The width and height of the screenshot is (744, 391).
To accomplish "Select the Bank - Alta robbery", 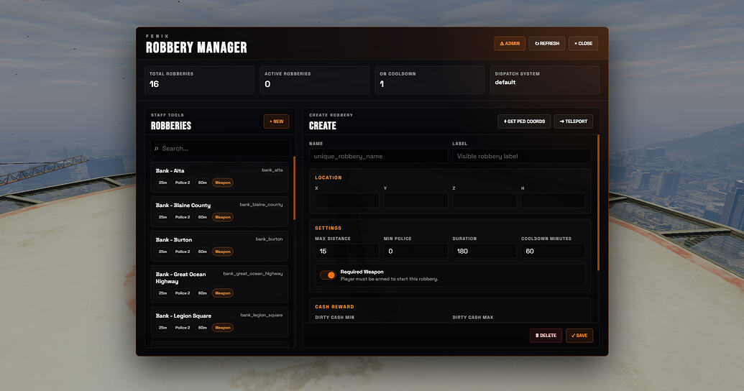I will (219, 178).
